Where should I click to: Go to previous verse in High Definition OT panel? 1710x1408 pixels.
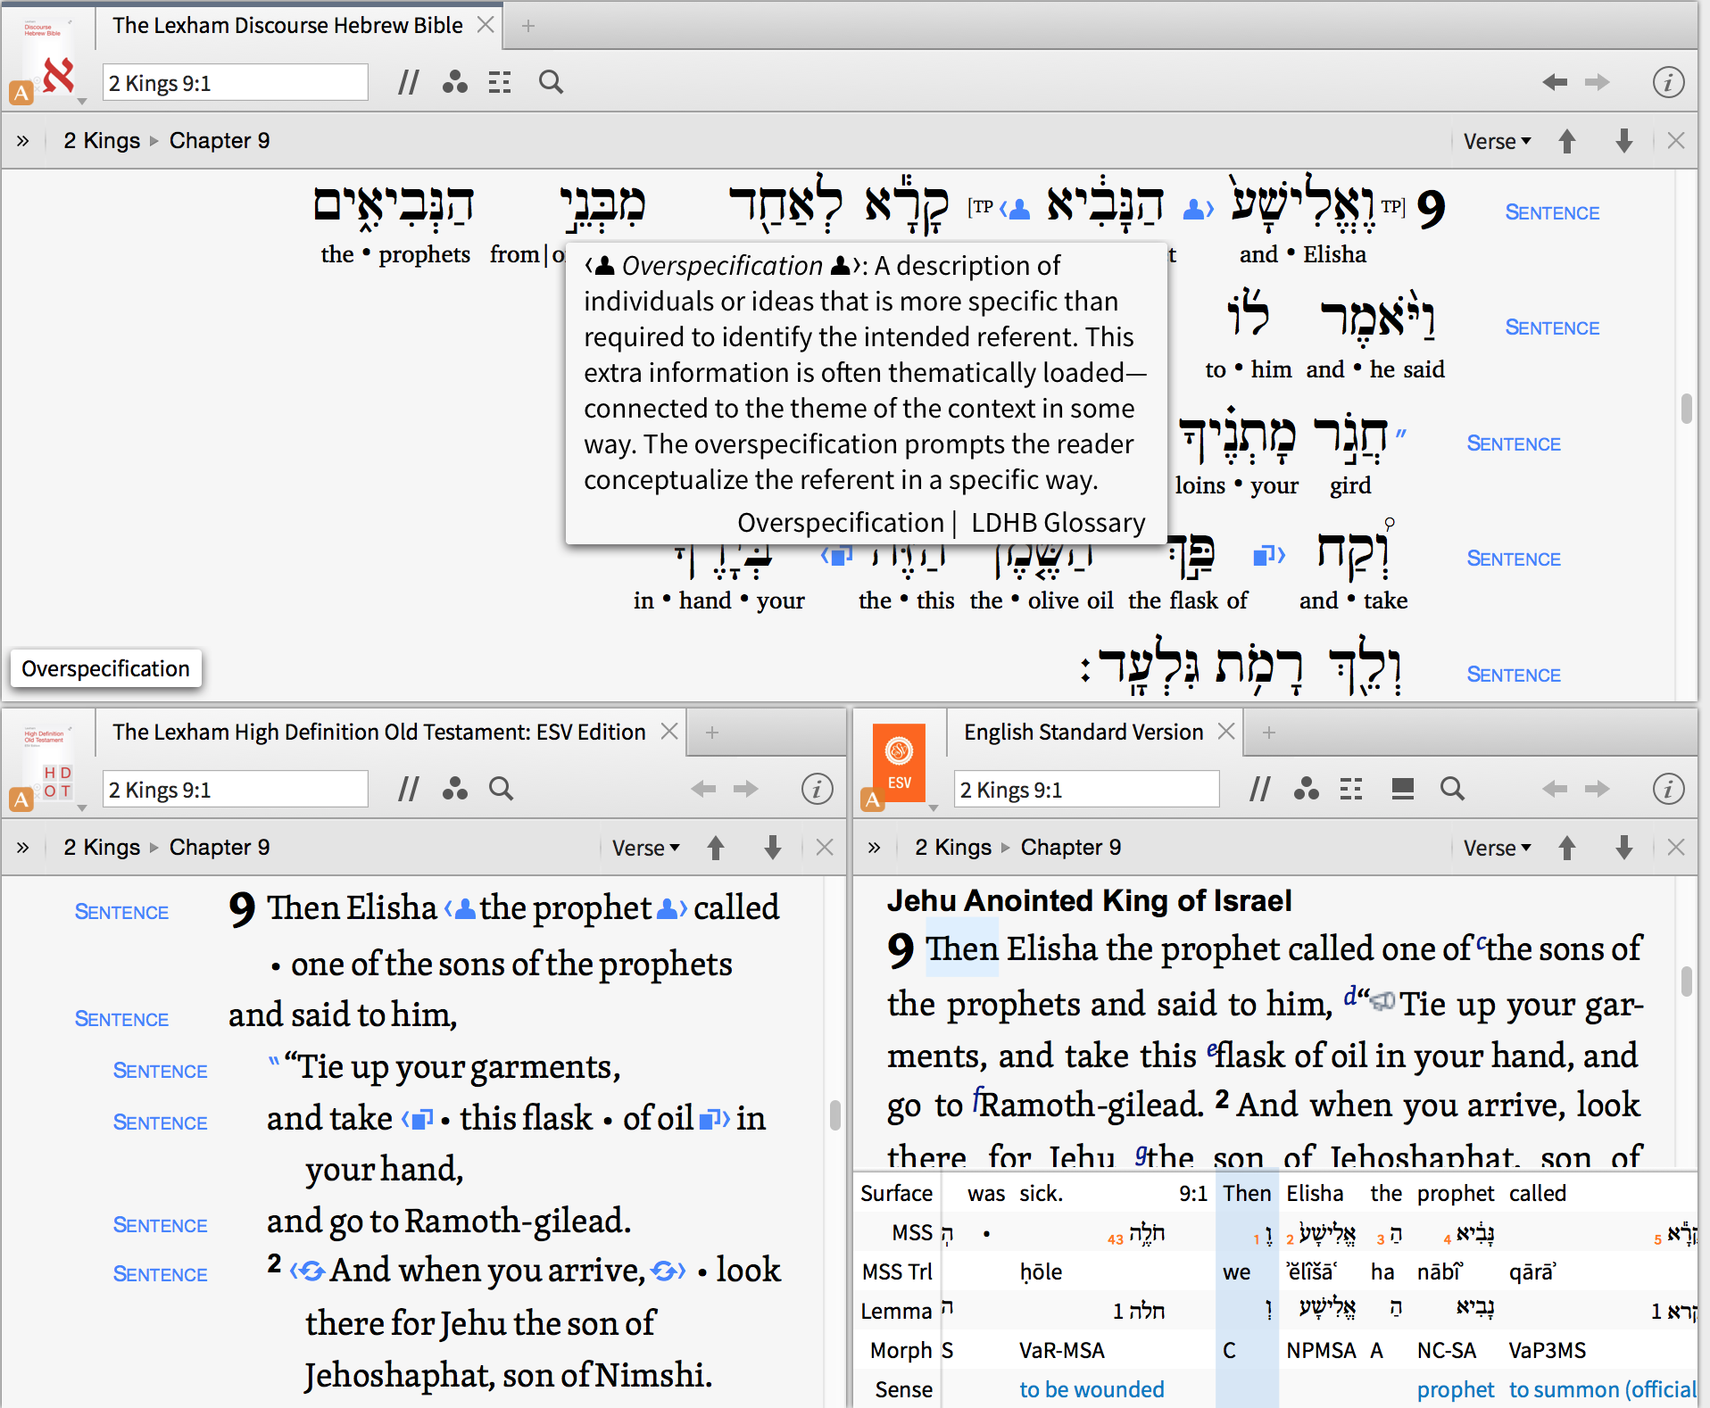(716, 848)
